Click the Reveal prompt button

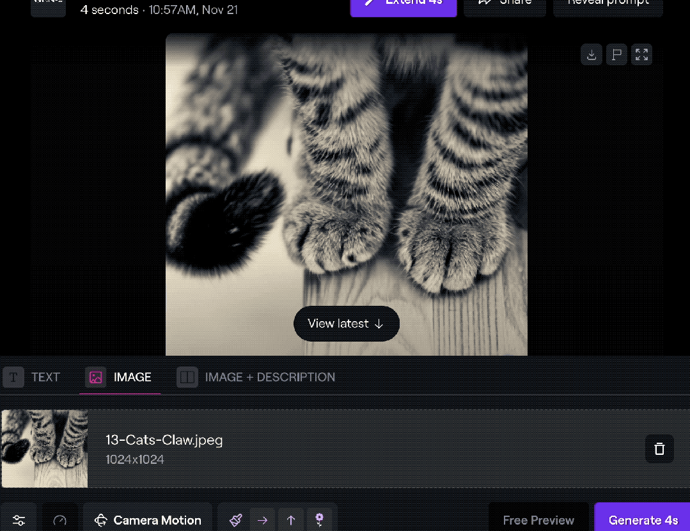coord(608,6)
